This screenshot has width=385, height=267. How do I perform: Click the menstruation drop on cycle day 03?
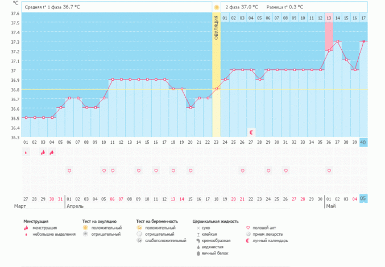[x=43, y=152]
